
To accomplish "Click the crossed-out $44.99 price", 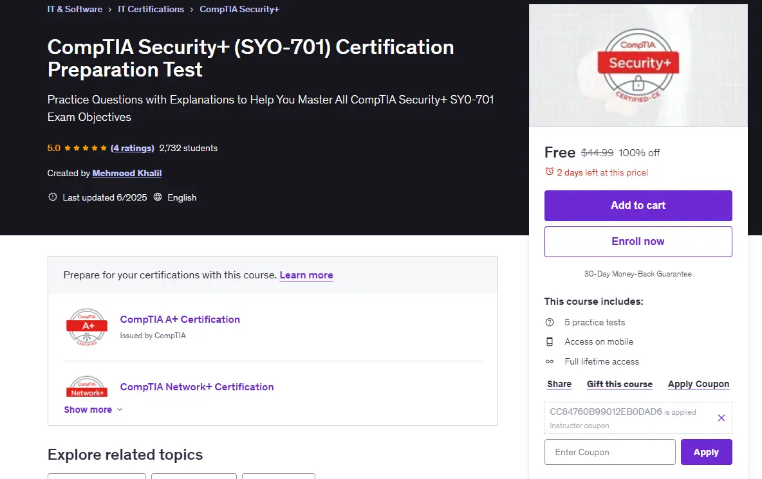I will coord(597,153).
